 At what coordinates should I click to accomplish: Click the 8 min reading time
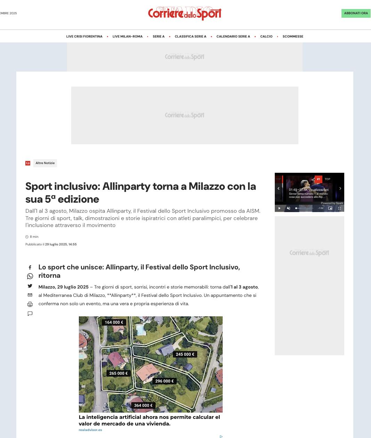tap(32, 237)
